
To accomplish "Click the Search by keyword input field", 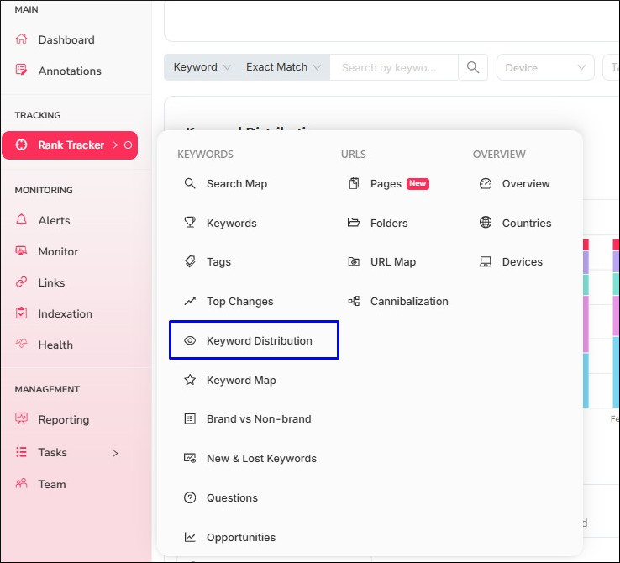I will pos(394,67).
